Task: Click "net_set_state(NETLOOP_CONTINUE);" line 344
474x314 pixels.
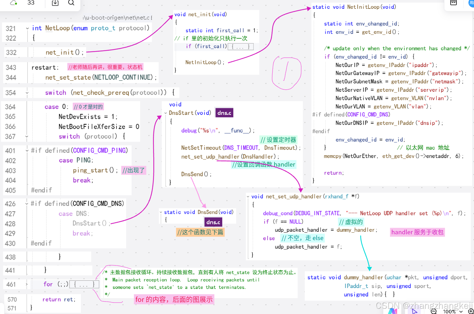Action: pyautogui.click(x=101, y=77)
